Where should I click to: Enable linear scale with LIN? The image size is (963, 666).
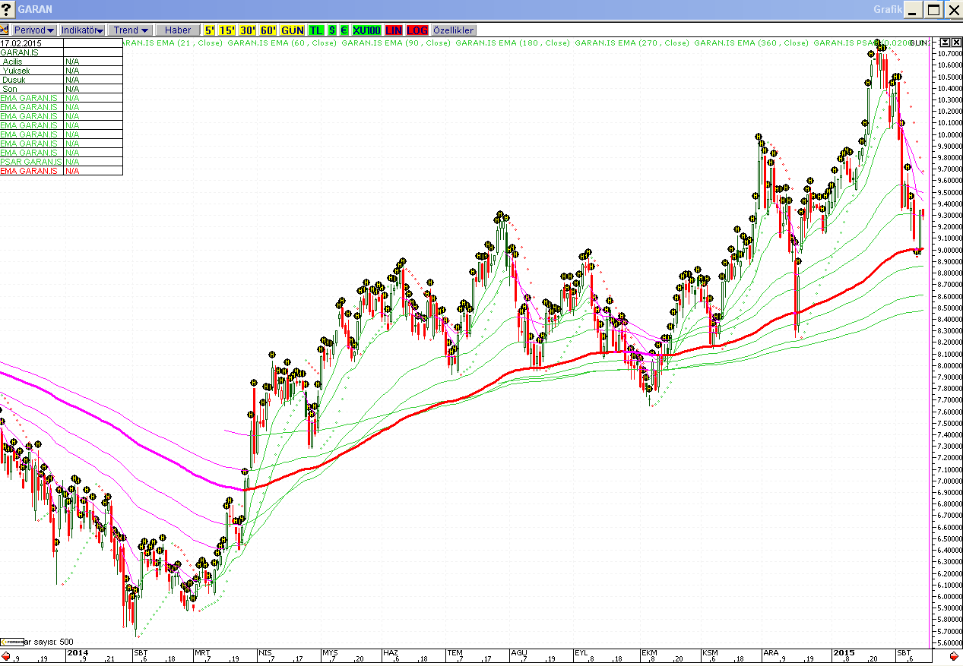click(393, 30)
